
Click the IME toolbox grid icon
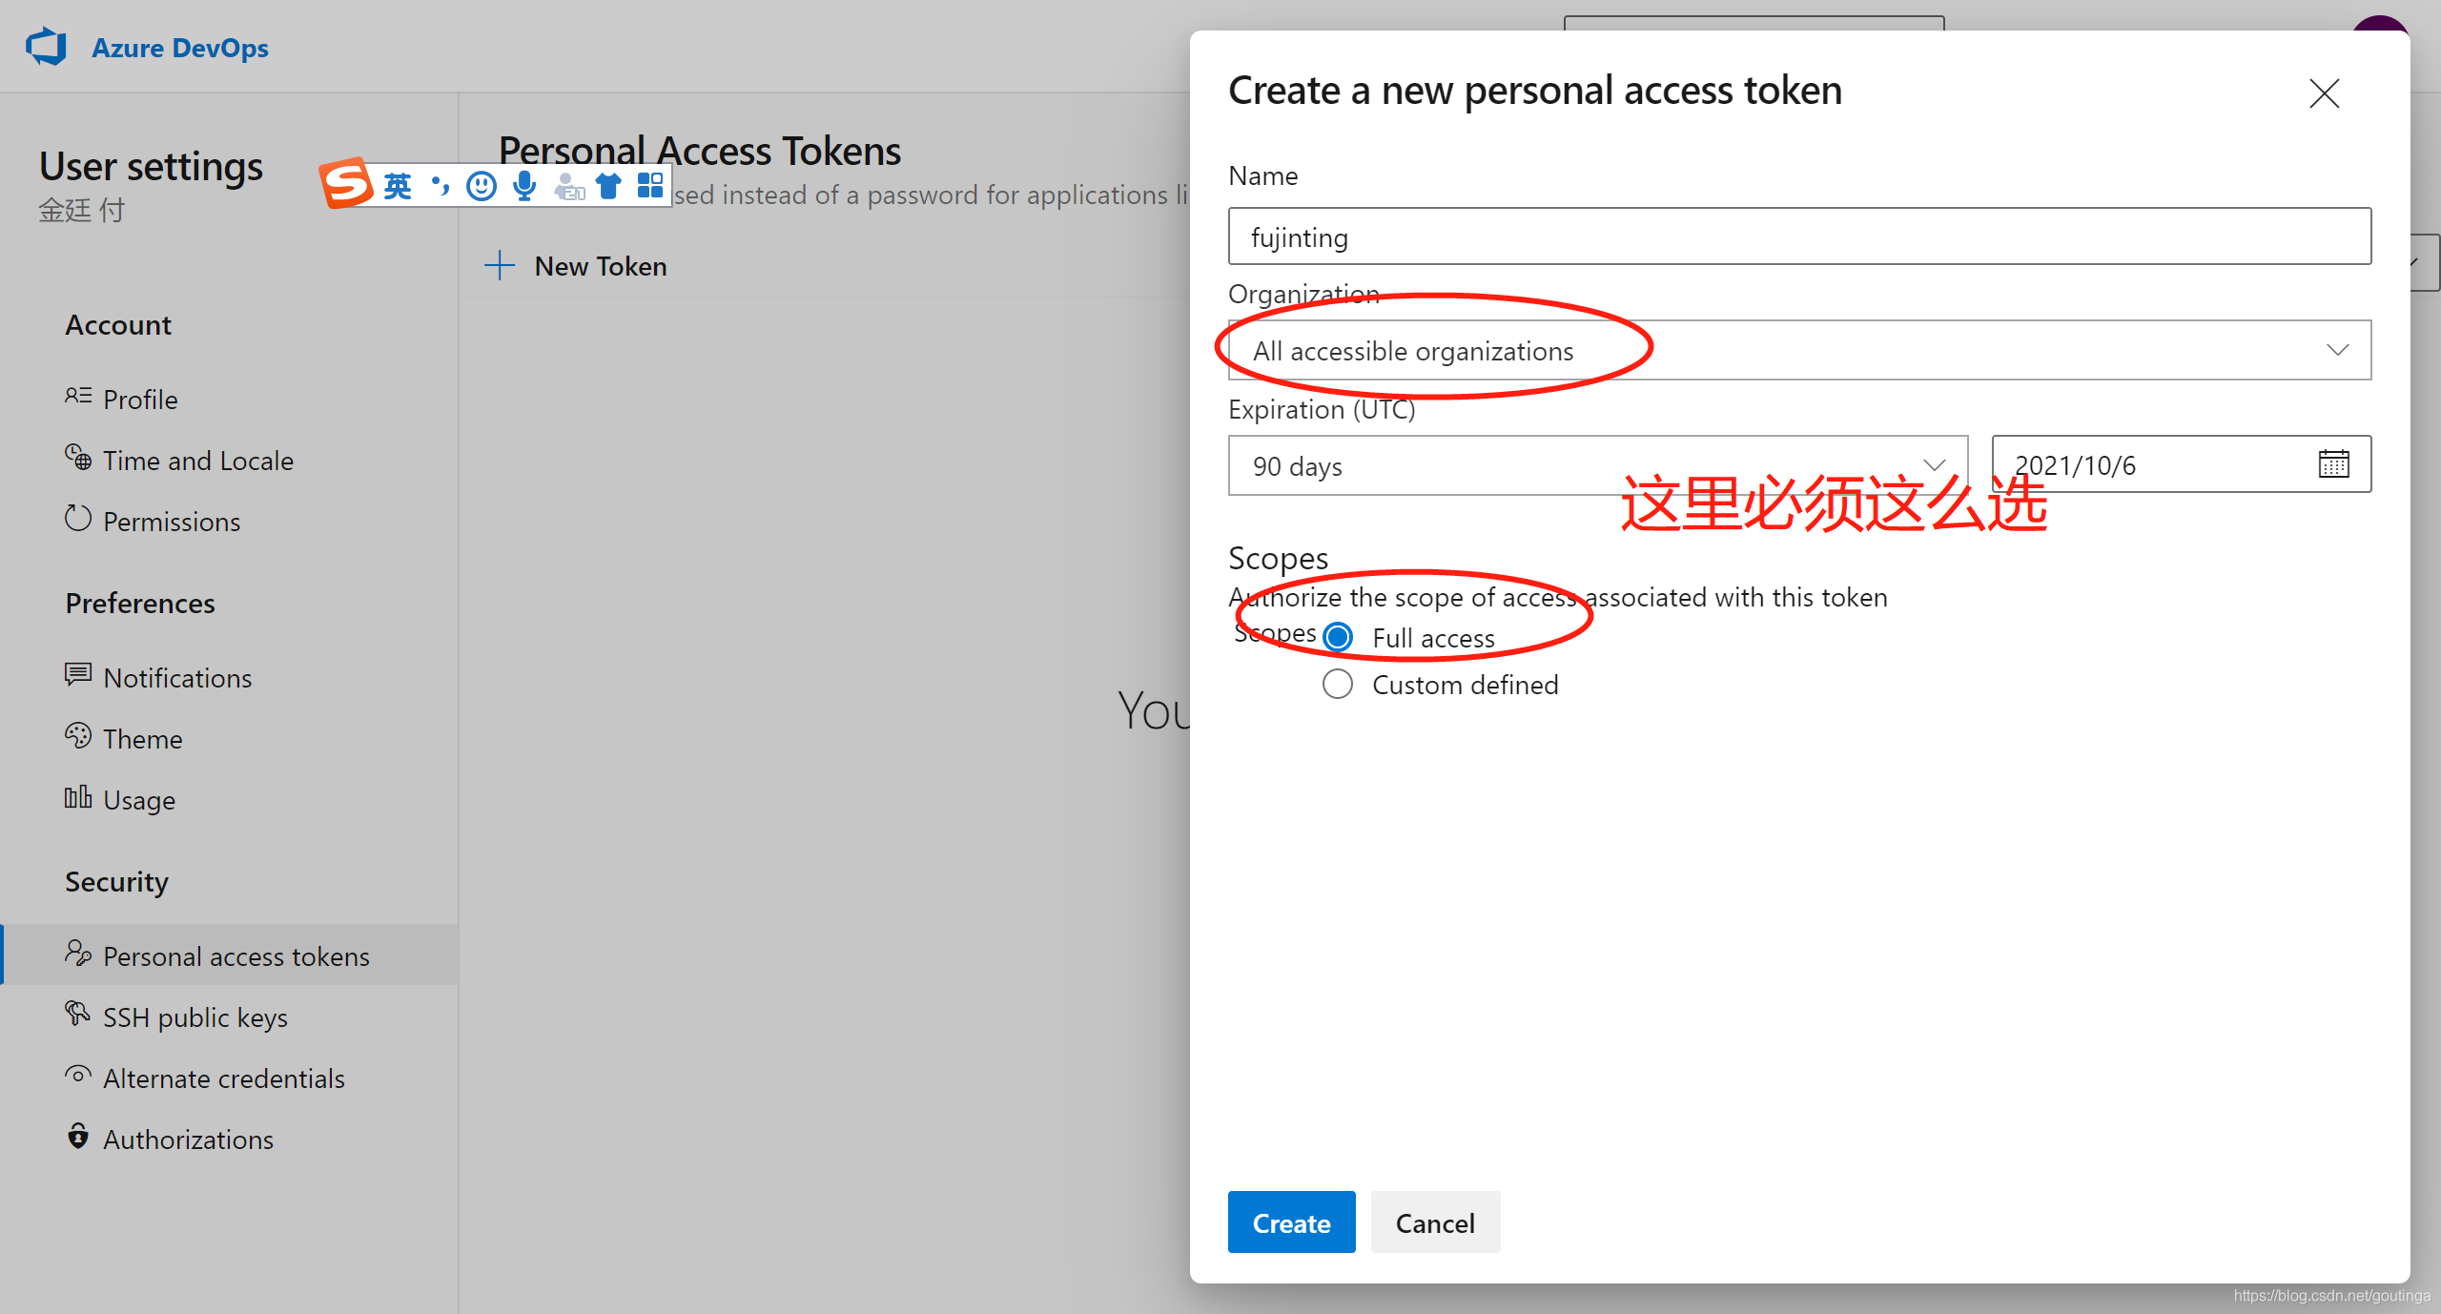tap(650, 185)
